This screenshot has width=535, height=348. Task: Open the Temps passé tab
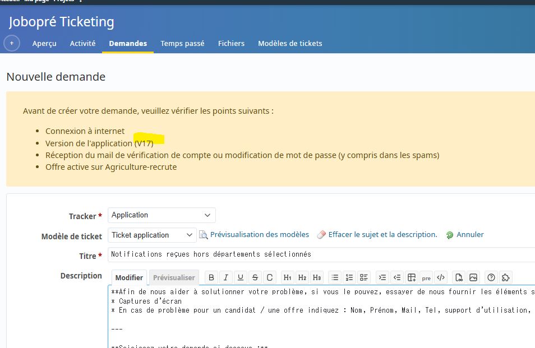pos(182,43)
